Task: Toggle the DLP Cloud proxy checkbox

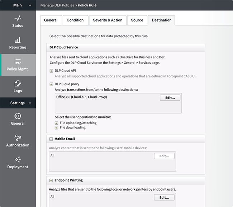Action: pyautogui.click(x=52, y=84)
